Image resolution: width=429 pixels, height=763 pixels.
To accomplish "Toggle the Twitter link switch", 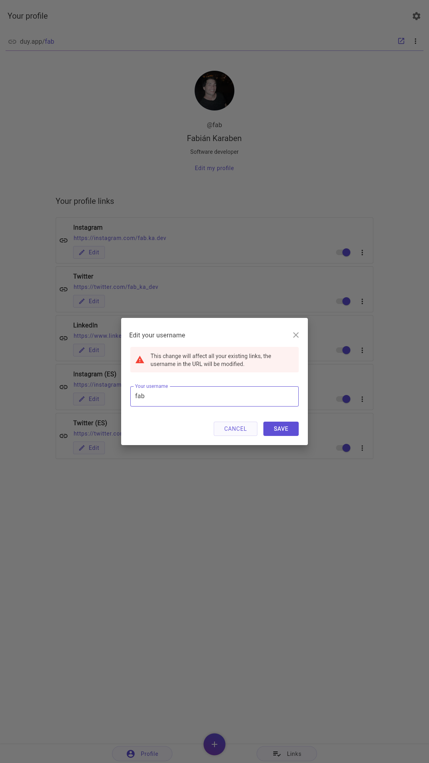I will pos(343,301).
